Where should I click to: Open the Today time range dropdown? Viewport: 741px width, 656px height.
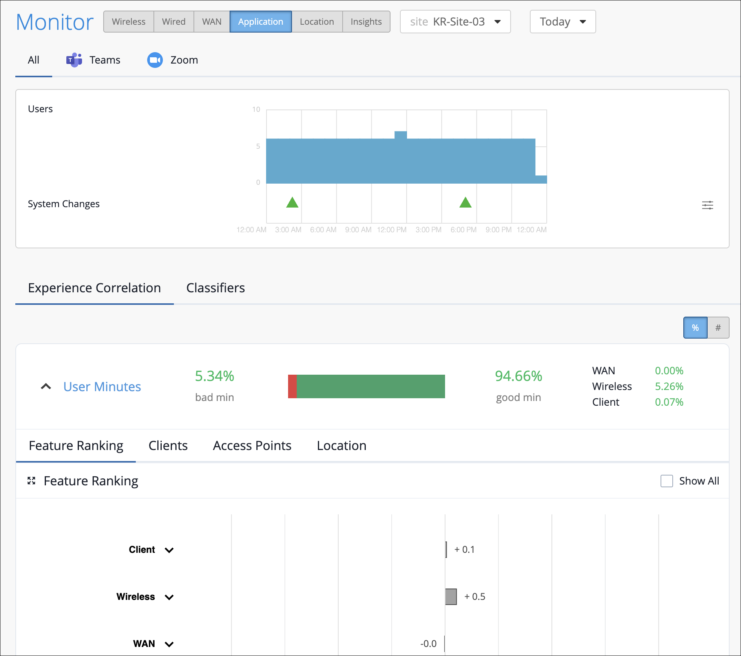pyautogui.click(x=562, y=22)
